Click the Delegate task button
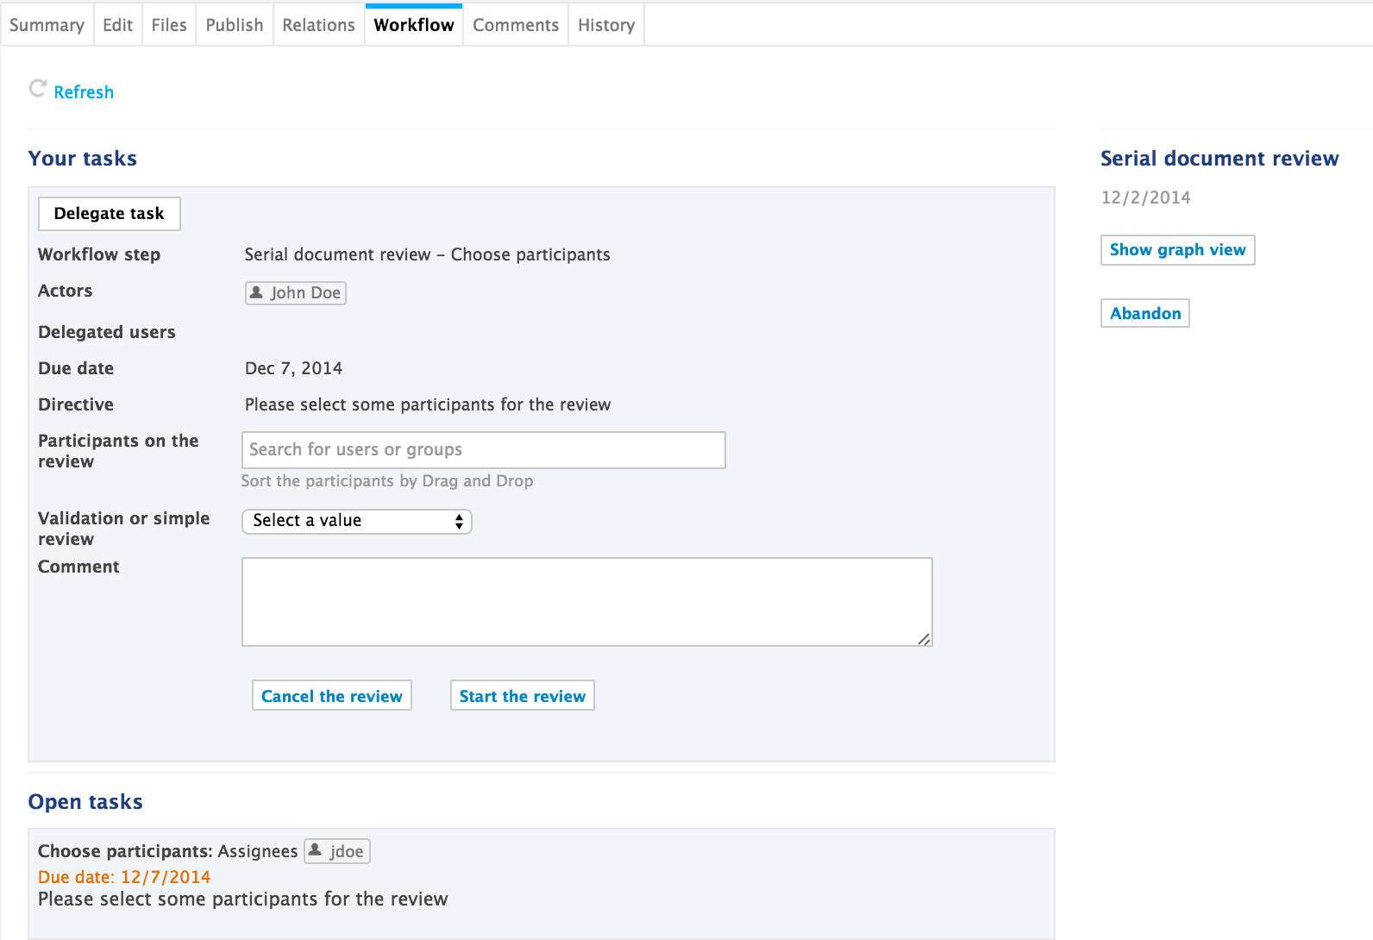Viewport: 1373px width, 940px height. click(x=110, y=214)
